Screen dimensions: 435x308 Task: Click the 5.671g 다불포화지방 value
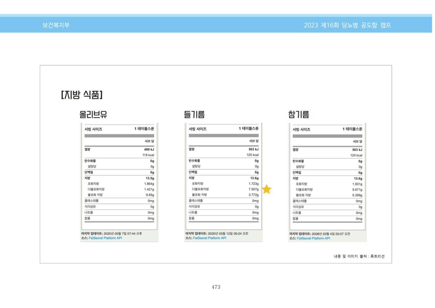click(357, 189)
